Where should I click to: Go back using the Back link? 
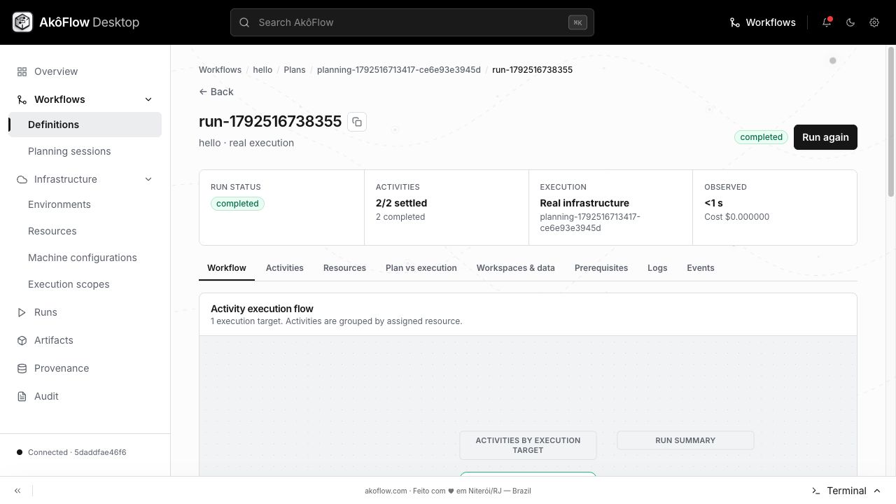click(216, 92)
